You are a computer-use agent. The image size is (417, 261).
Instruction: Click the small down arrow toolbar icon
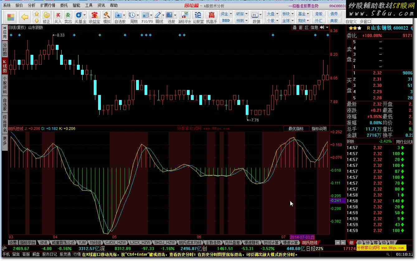coord(37,21)
